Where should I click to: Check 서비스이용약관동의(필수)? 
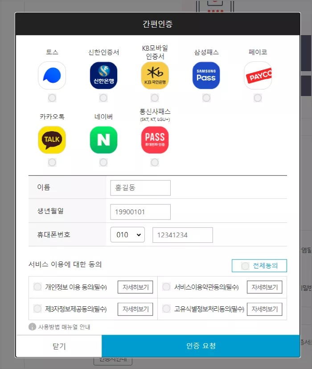[x=166, y=287]
